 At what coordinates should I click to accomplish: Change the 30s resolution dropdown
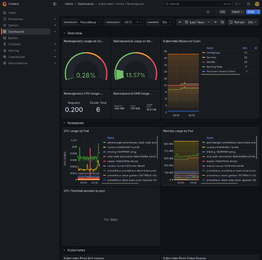click(166, 22)
